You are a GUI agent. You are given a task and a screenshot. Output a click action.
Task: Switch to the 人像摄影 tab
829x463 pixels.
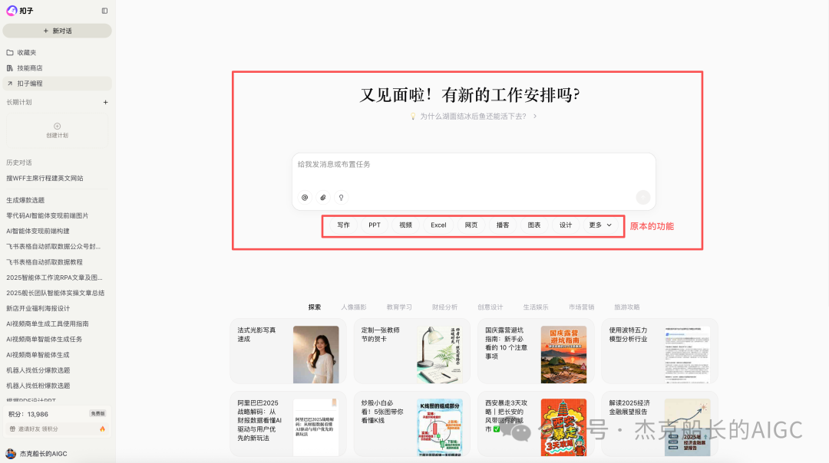tap(354, 307)
